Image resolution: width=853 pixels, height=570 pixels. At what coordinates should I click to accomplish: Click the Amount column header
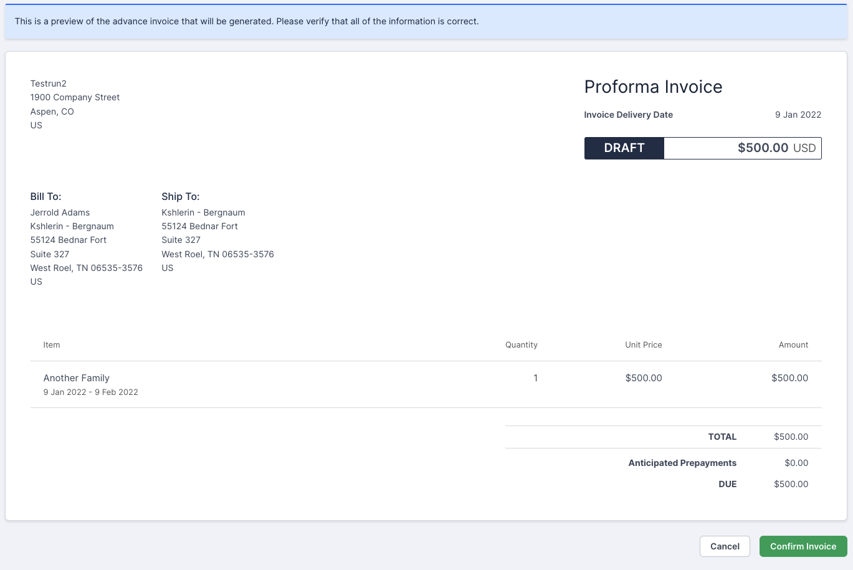pyautogui.click(x=793, y=345)
